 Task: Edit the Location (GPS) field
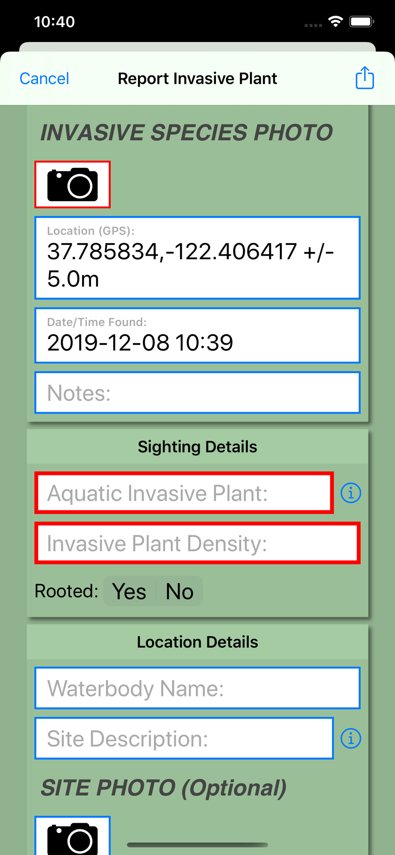coord(197,257)
